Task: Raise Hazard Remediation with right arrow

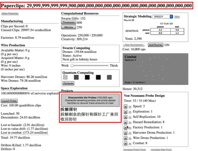Action: [x=130, y=122]
